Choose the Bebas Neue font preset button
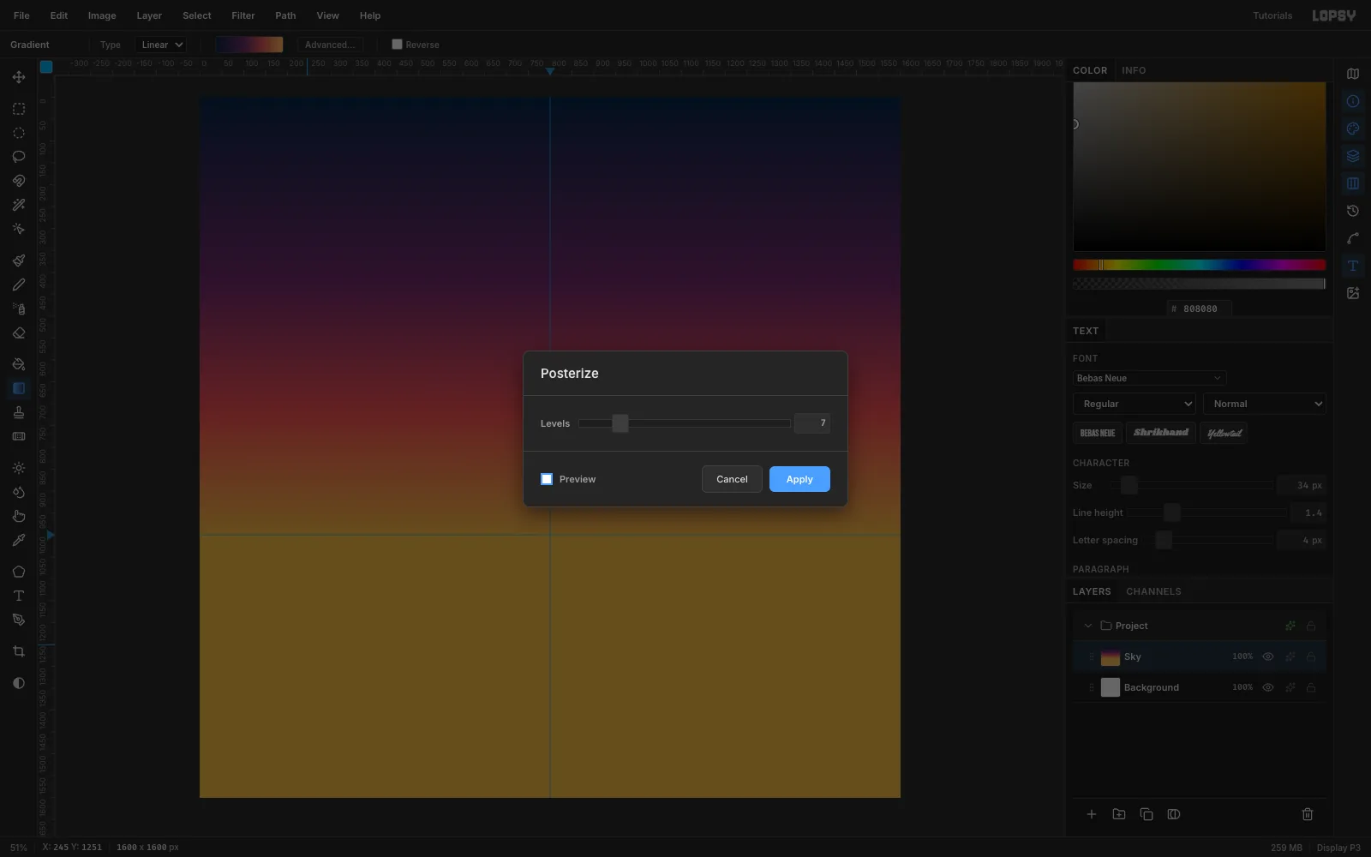Viewport: 1371px width, 857px height. click(1098, 433)
